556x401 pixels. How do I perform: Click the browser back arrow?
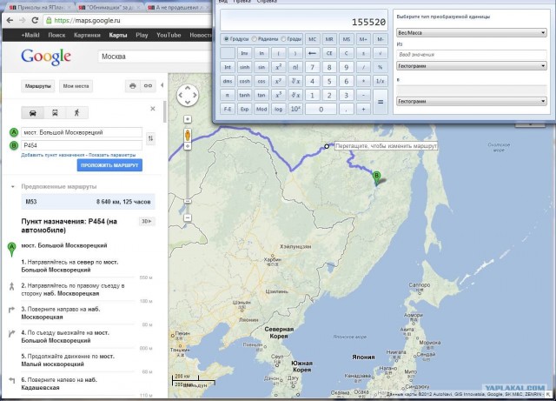tap(10, 20)
